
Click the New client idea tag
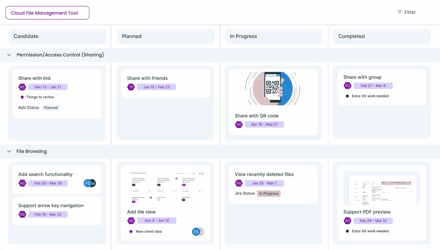point(147,232)
